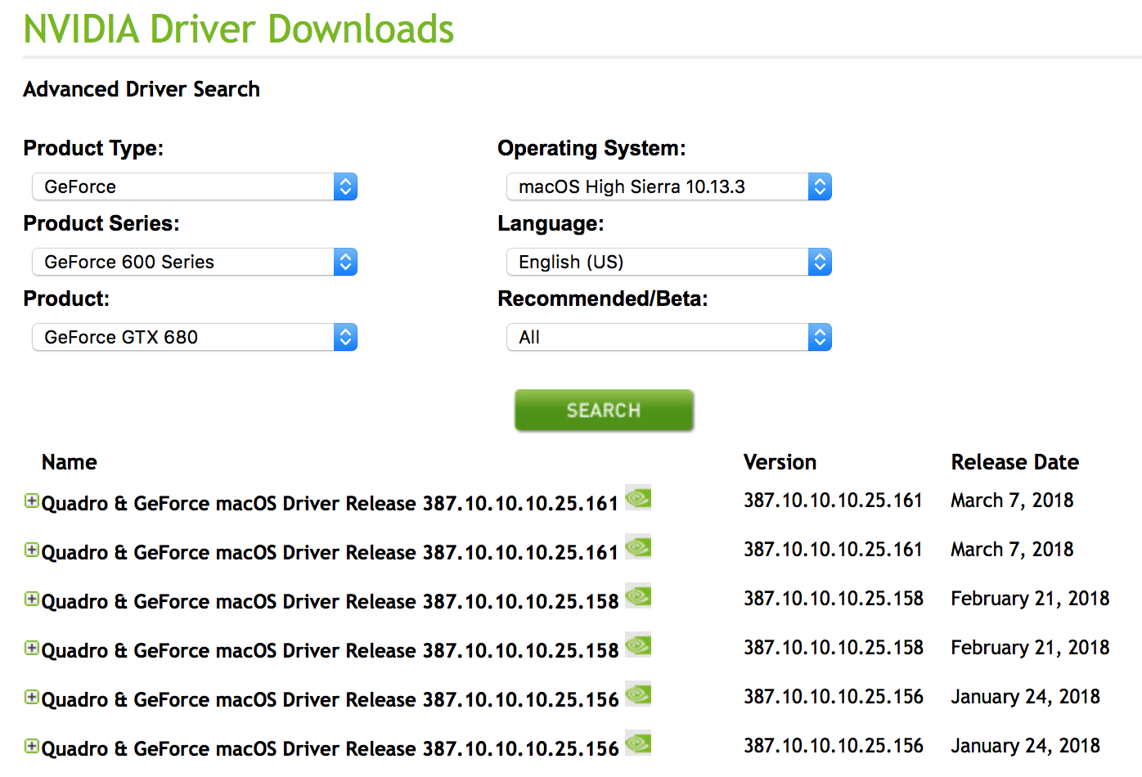Viewport: 1142px width, 777px height.
Task: Click last January 24, 2018 release date
Action: click(x=1025, y=745)
